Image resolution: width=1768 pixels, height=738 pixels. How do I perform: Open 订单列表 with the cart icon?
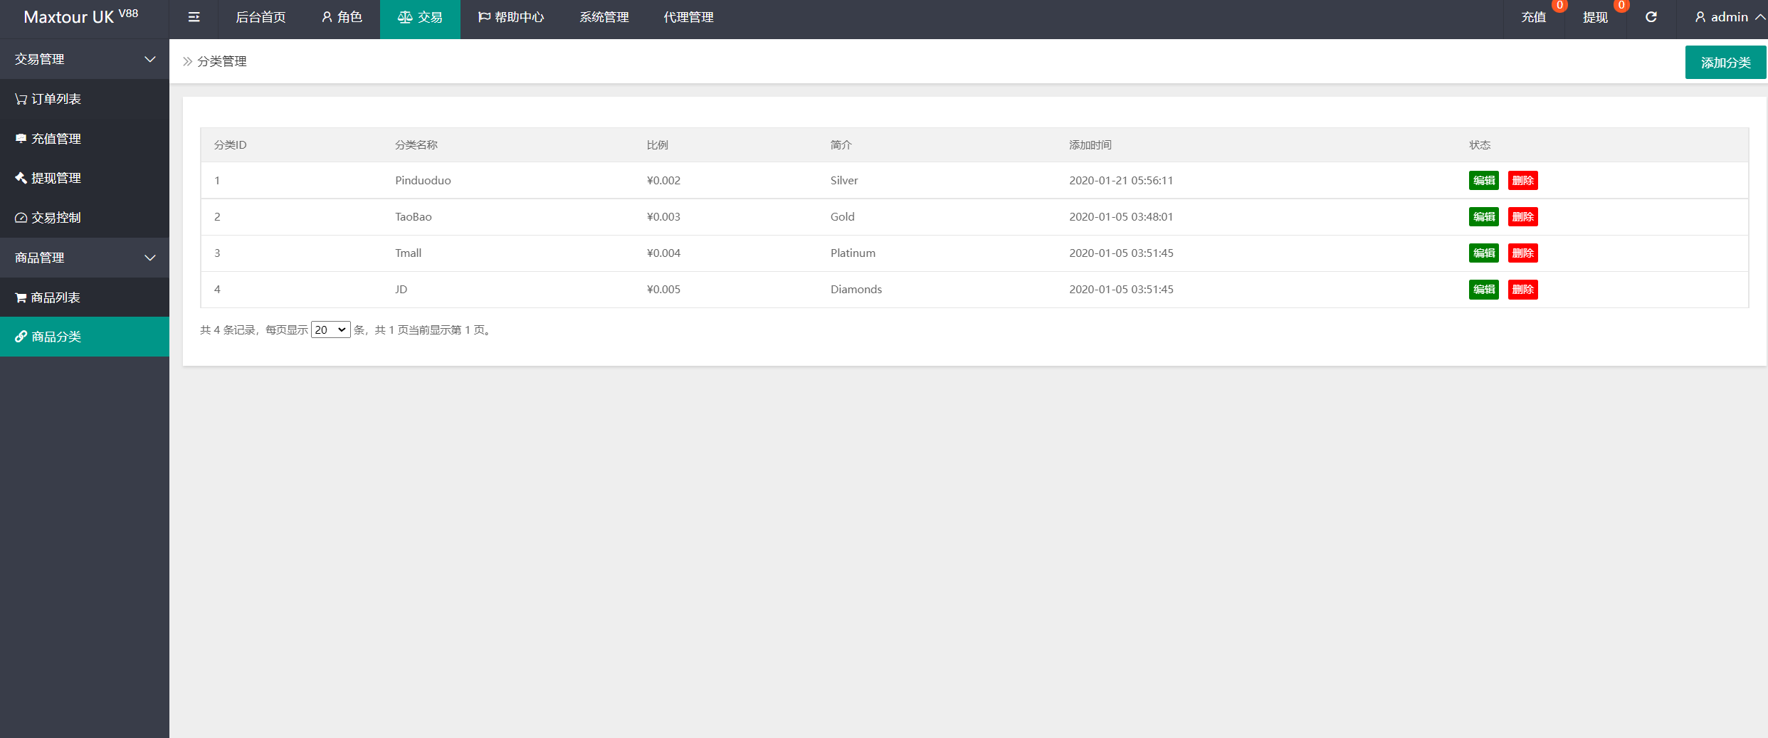coord(48,99)
